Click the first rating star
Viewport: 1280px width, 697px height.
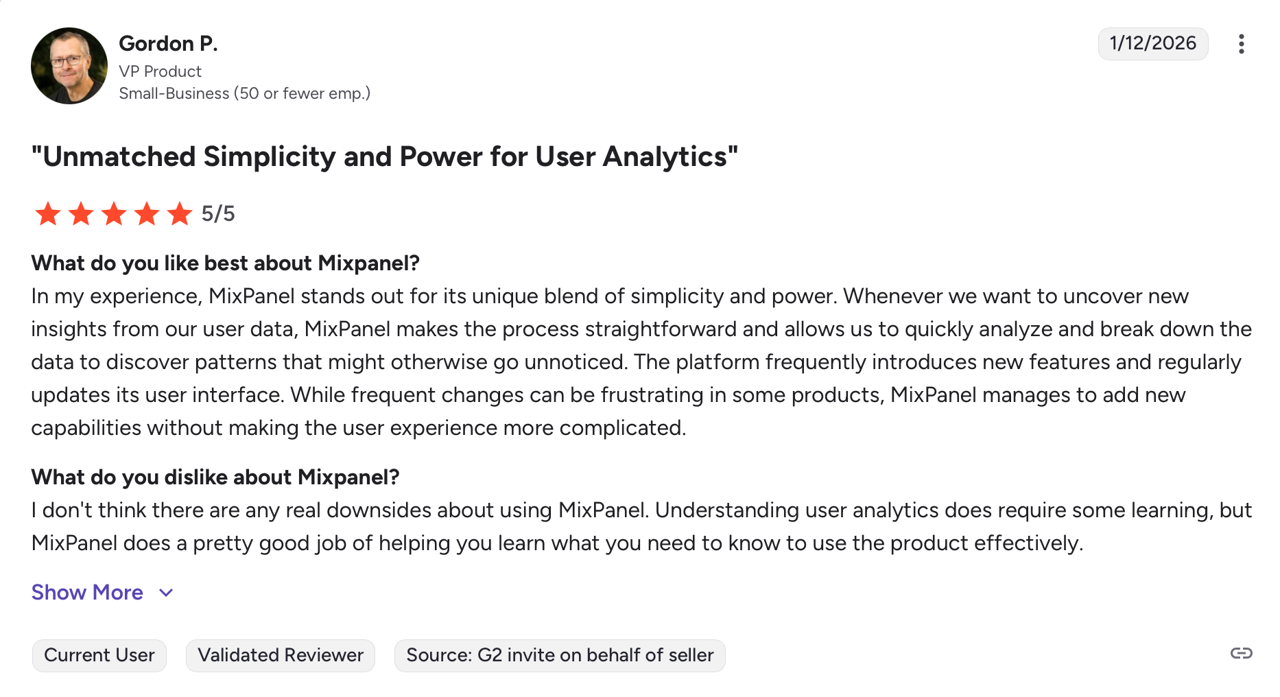click(48, 213)
